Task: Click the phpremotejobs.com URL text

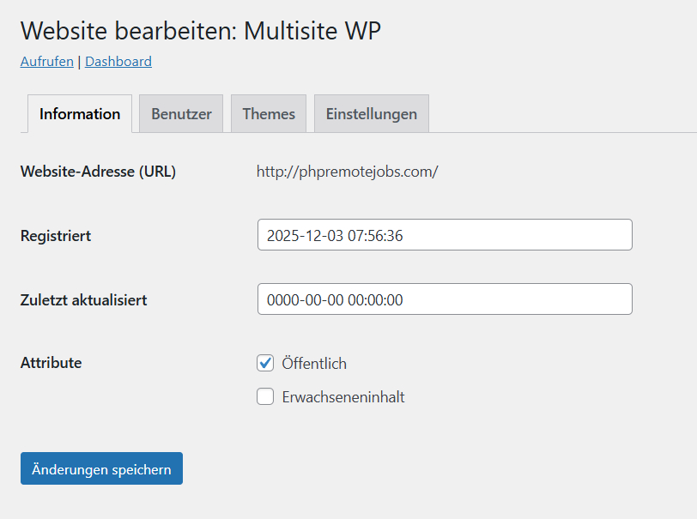Action: [x=347, y=172]
